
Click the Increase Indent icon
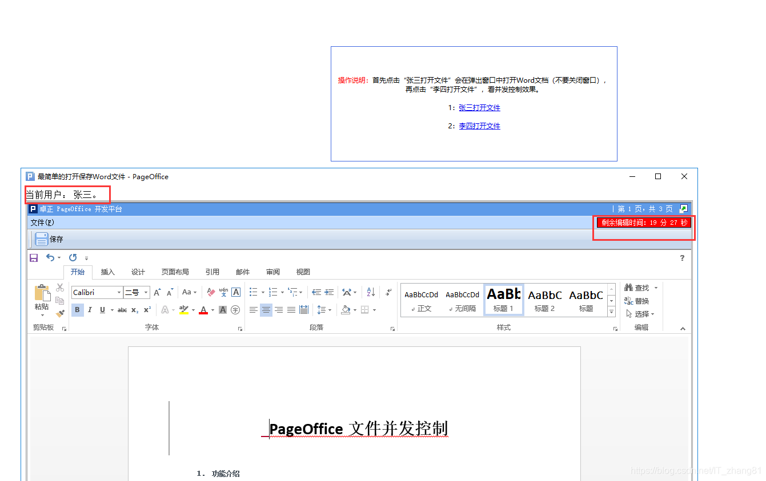tap(329, 292)
